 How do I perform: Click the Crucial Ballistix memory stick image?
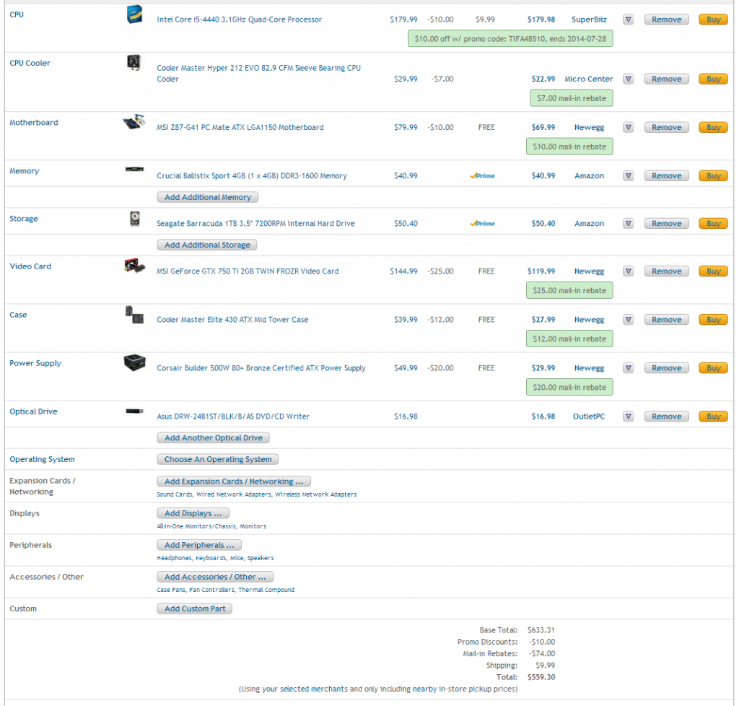pos(134,170)
